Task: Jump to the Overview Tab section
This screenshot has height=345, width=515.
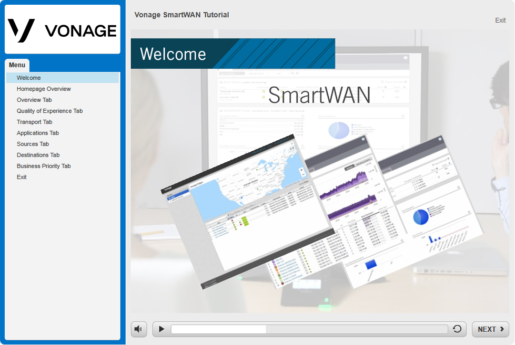Action: pyautogui.click(x=63, y=100)
